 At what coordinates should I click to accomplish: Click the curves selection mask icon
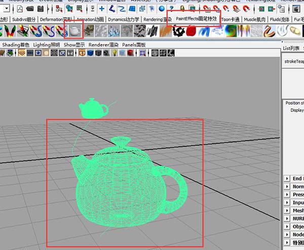122,9
